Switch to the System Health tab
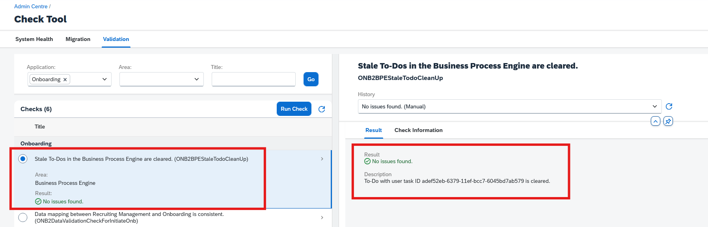 coord(34,39)
